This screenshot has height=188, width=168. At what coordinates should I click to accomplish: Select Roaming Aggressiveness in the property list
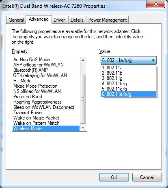(46, 102)
